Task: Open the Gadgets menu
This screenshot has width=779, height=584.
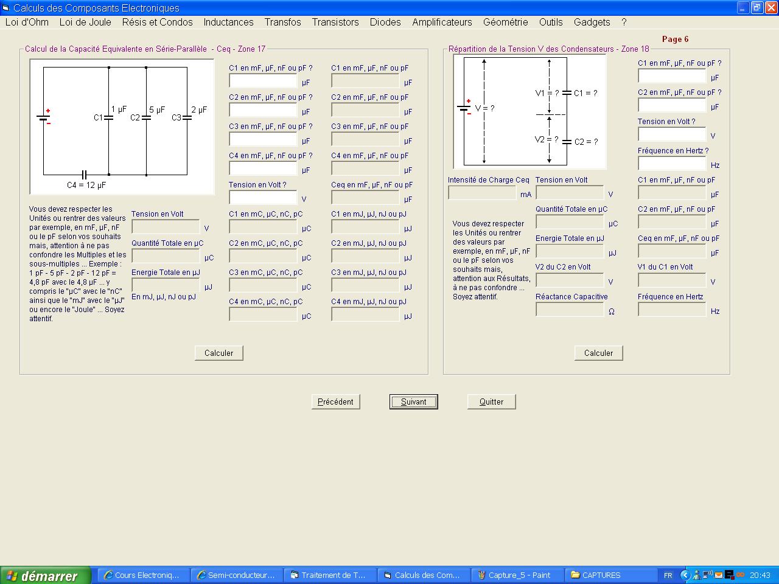Action: coord(592,22)
